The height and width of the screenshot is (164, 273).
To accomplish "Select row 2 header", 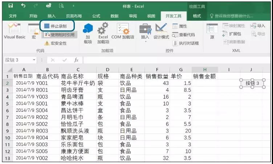I will (x=7, y=83).
